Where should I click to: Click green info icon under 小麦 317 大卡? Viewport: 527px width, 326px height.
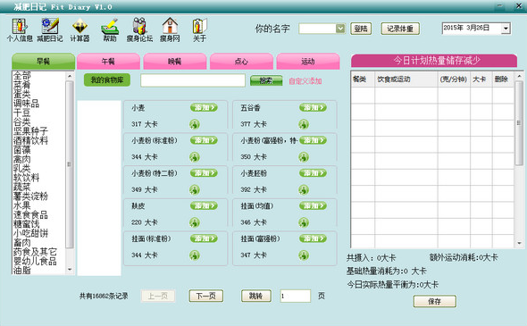[194, 124]
